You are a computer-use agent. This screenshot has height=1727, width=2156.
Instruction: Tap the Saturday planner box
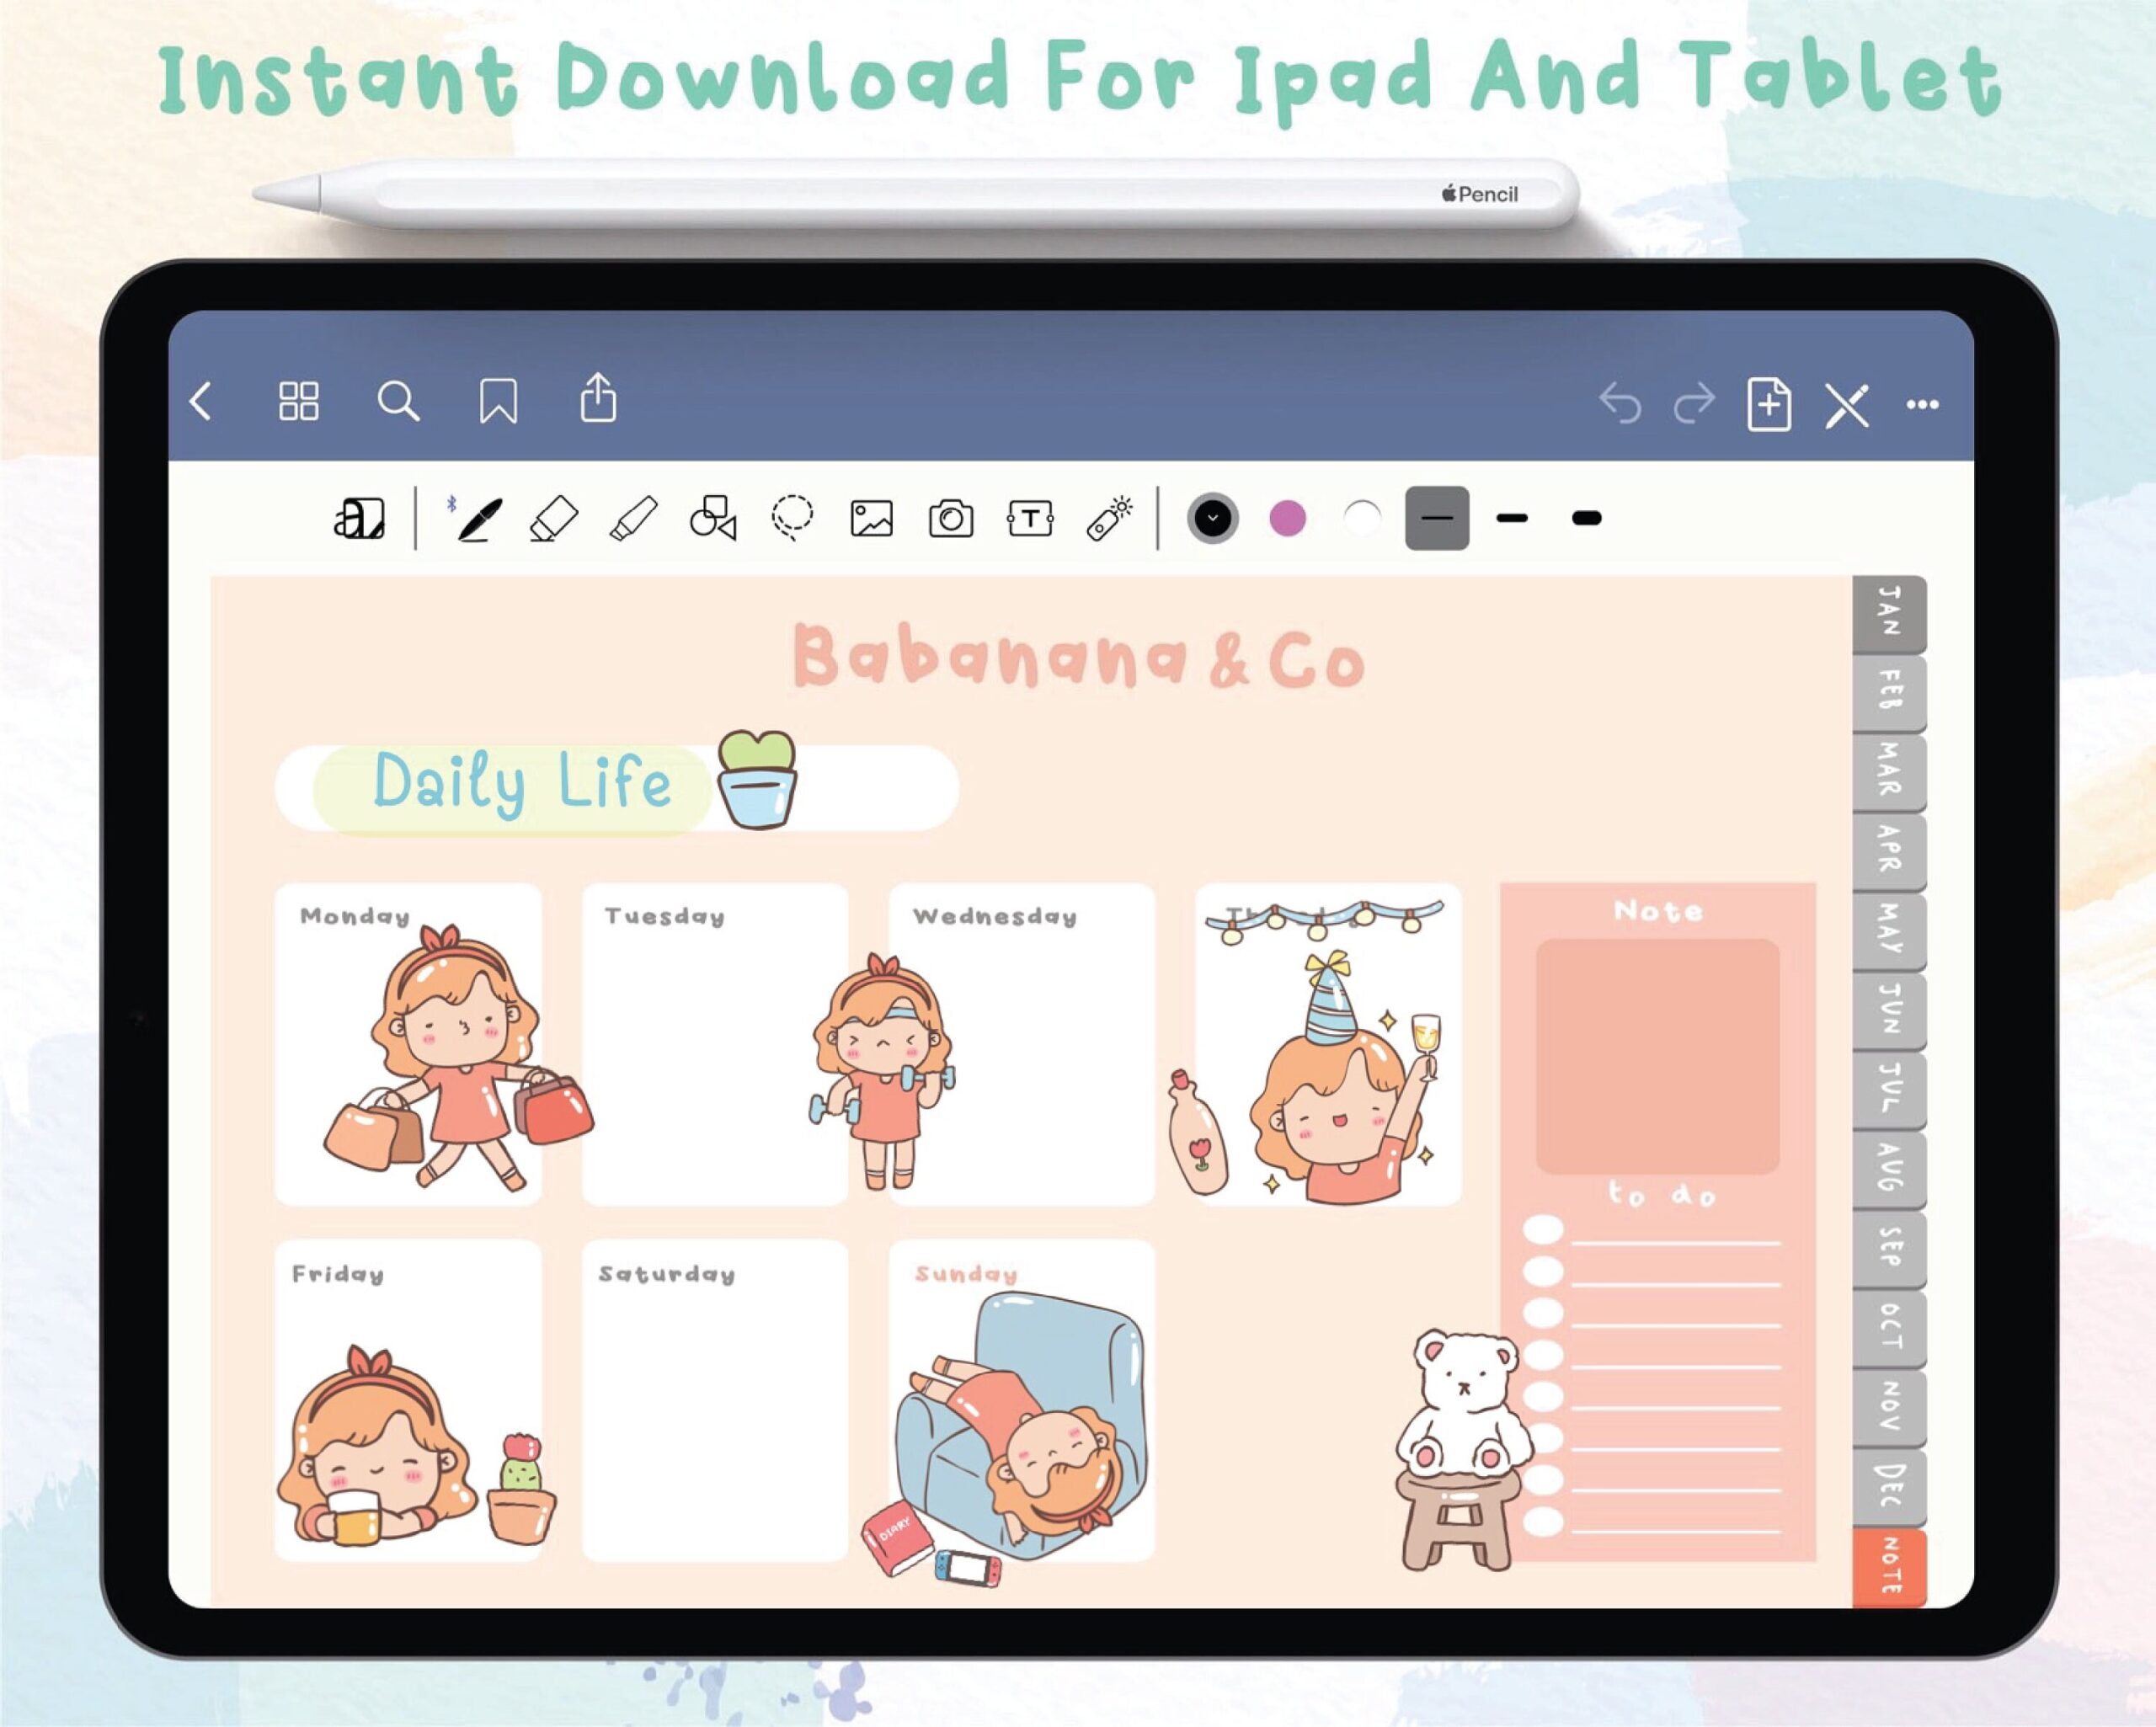715,1400
